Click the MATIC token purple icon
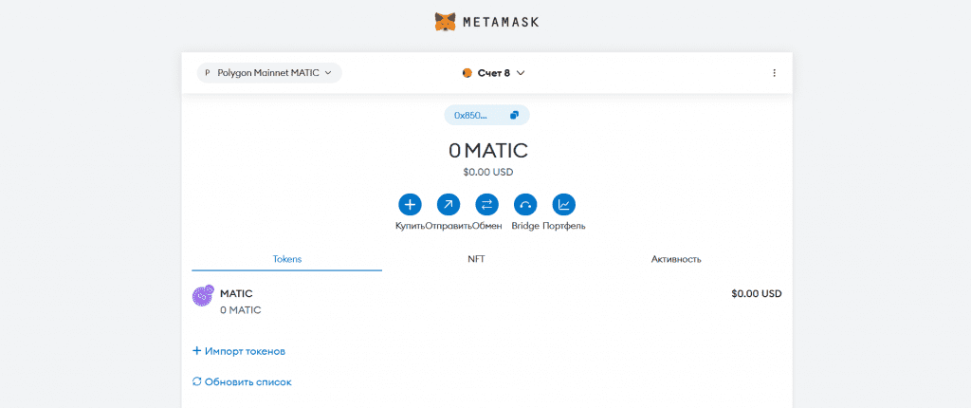 [203, 296]
